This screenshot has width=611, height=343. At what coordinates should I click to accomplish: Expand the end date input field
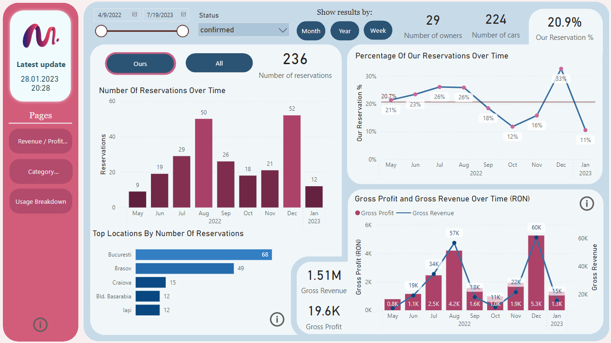[166, 14]
